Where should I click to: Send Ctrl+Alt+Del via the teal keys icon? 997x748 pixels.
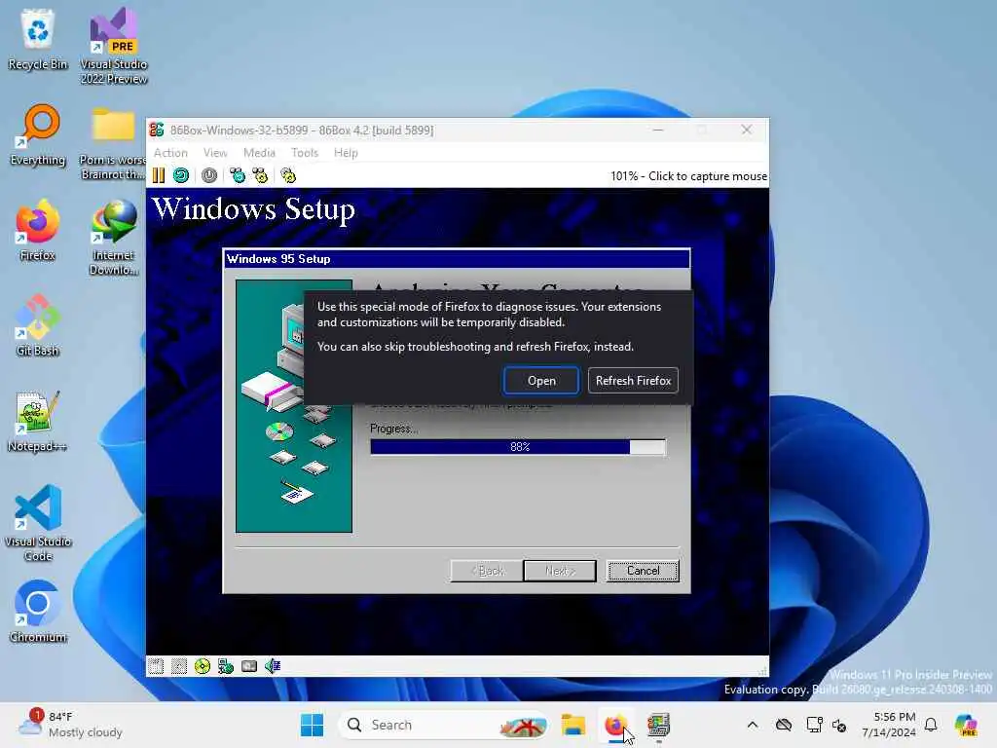[x=238, y=175]
